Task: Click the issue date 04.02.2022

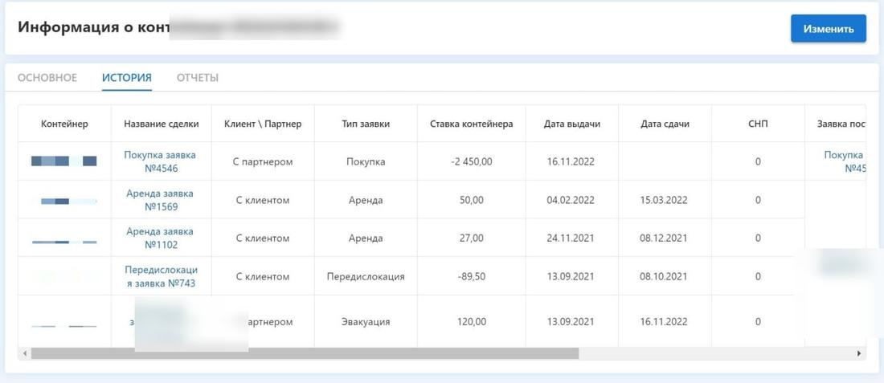Action: [571, 200]
